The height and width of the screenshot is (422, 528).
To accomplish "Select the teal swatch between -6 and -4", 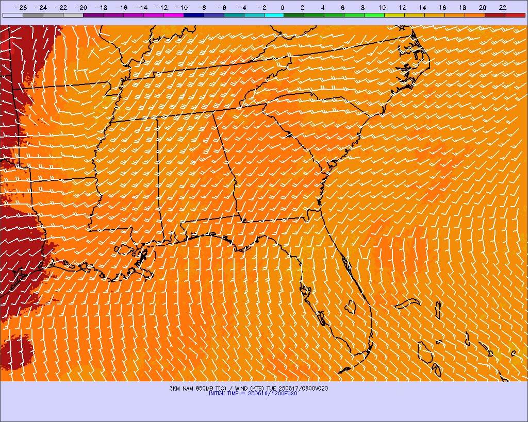I will click(234, 15).
